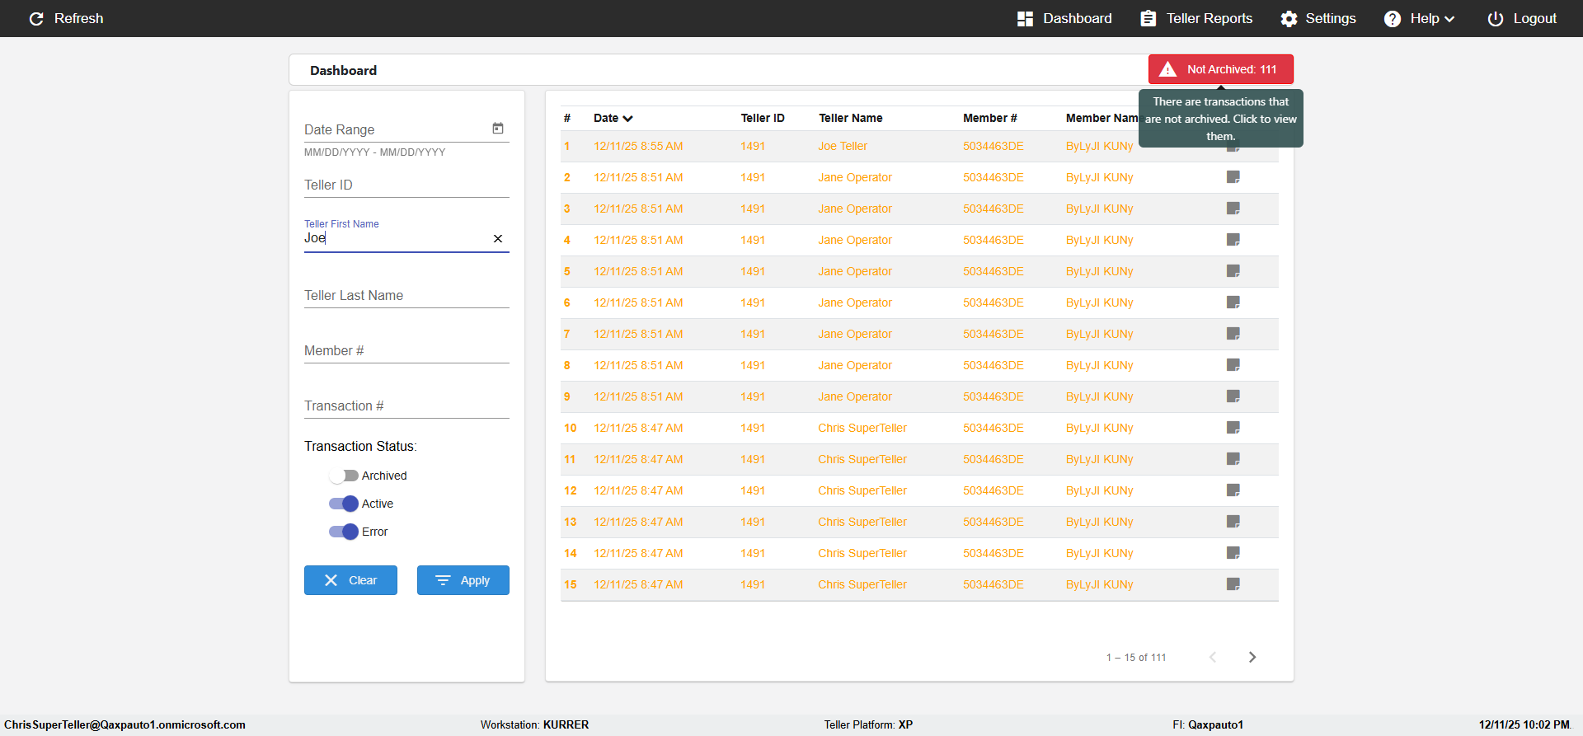Image resolution: width=1583 pixels, height=736 pixels.
Task: Turn off the Error status toggle
Action: 344,532
